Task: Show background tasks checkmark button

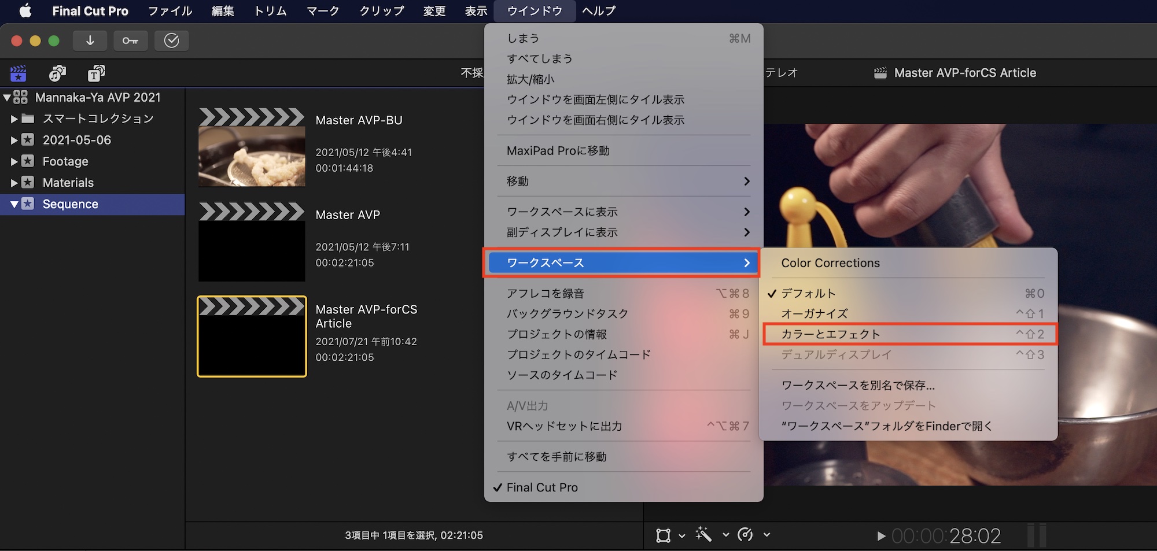Action: click(x=172, y=40)
